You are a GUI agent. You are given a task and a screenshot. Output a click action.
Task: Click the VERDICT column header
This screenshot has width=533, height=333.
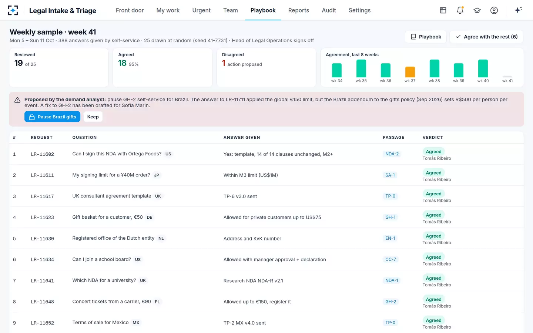(x=433, y=138)
